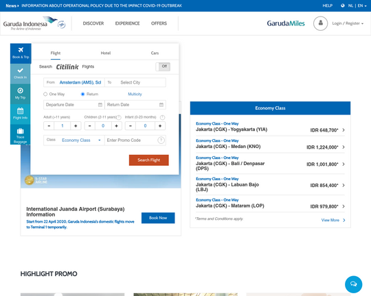Click the Departure Date field
This screenshot has width=371, height=296.
click(x=74, y=105)
